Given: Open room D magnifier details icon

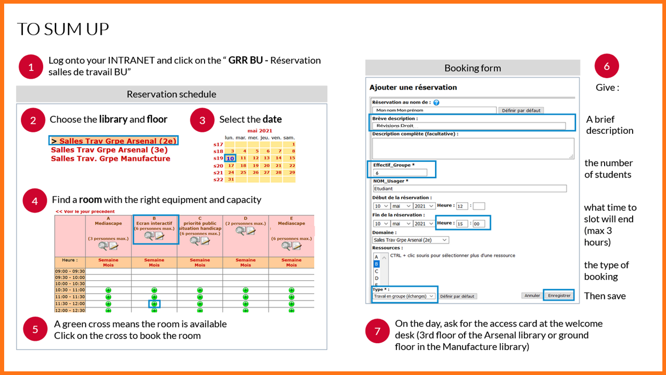Looking at the screenshot, I should 240,230.
